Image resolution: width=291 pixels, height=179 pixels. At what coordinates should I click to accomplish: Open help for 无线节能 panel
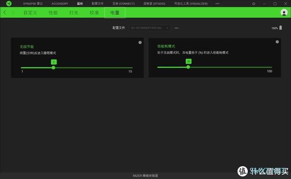140,42
